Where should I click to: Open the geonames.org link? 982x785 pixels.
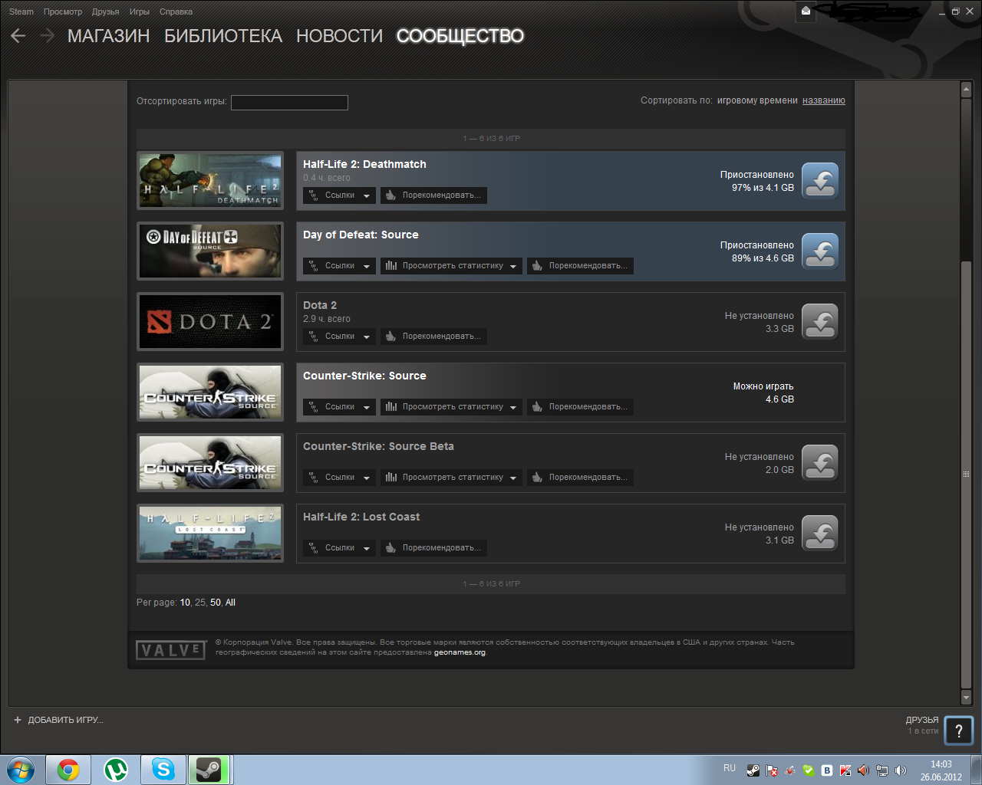tap(460, 652)
